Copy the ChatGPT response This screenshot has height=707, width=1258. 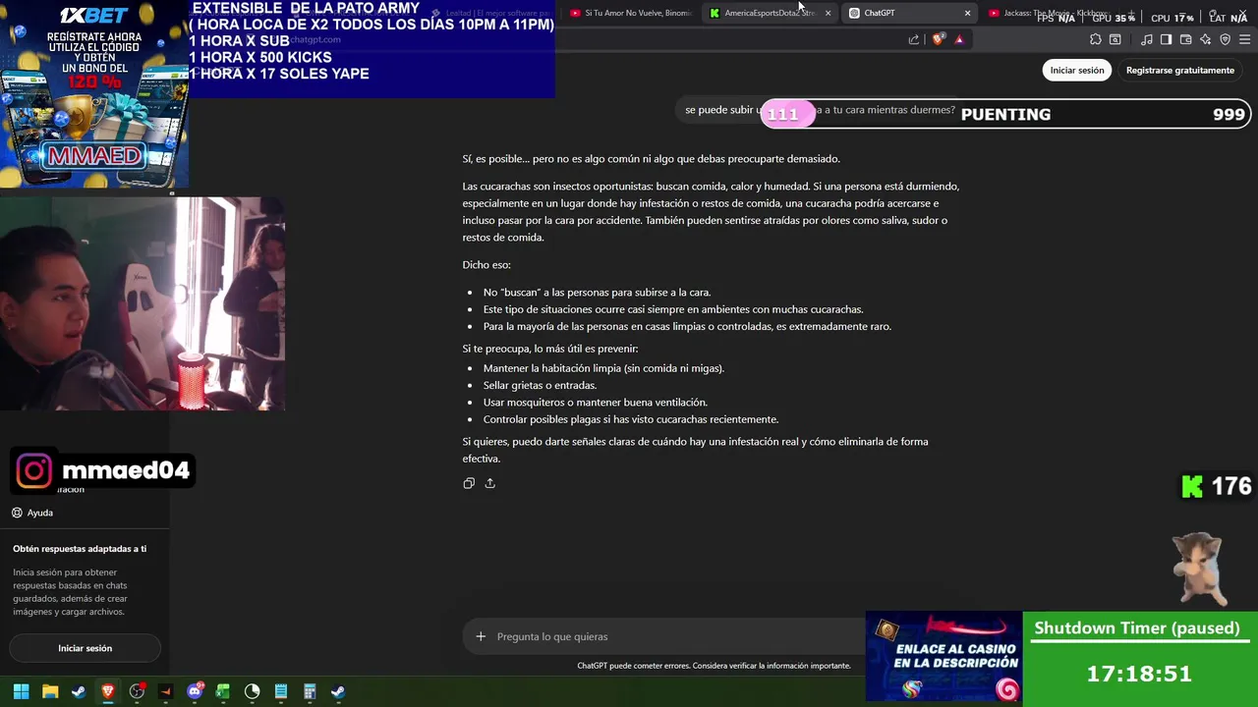(x=469, y=483)
